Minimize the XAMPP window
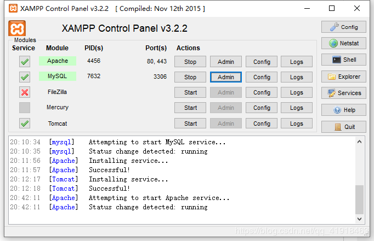Image resolution: width=374 pixels, height=241 pixels. pyautogui.click(x=307, y=9)
